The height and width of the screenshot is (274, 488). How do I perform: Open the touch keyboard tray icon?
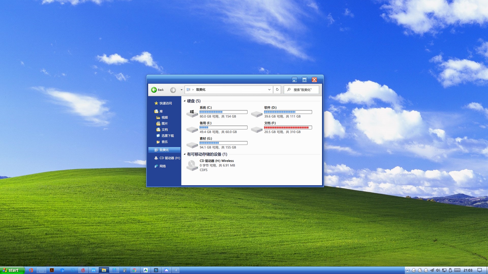tap(457, 270)
